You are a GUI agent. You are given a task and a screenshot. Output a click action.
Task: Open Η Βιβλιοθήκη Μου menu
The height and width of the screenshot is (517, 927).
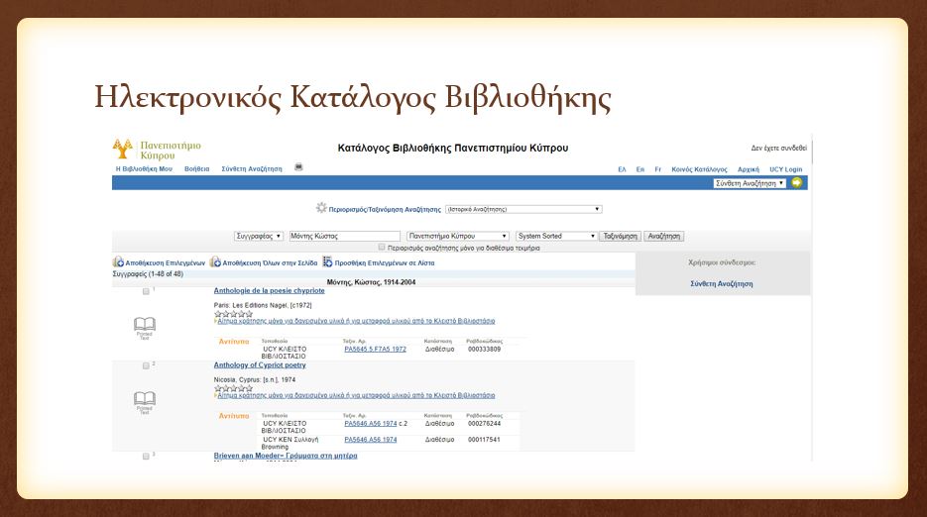pyautogui.click(x=144, y=169)
